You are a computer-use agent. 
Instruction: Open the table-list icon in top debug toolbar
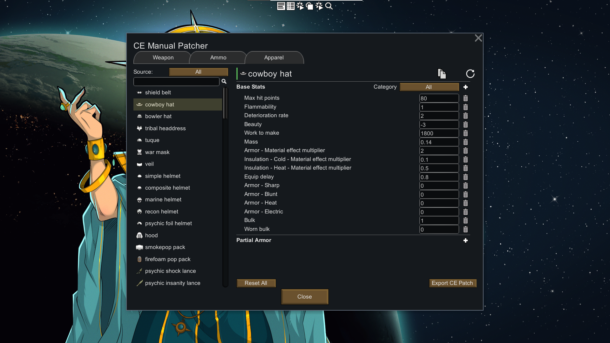(290, 6)
